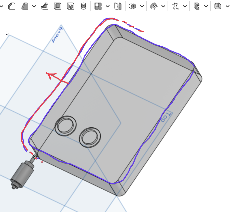Select the Sheet metal model tool
The image size is (232, 212).
pos(218,6)
